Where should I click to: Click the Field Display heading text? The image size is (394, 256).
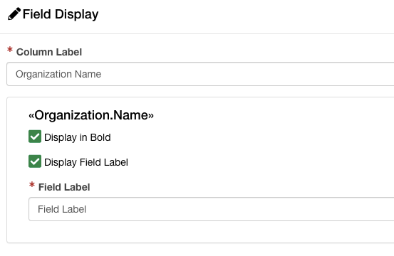coord(61,14)
